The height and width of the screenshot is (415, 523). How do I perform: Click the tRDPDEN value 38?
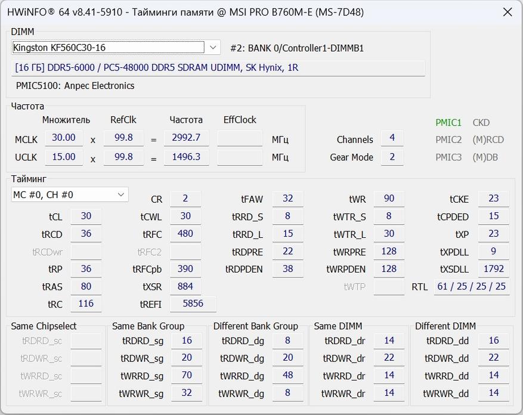click(x=288, y=269)
